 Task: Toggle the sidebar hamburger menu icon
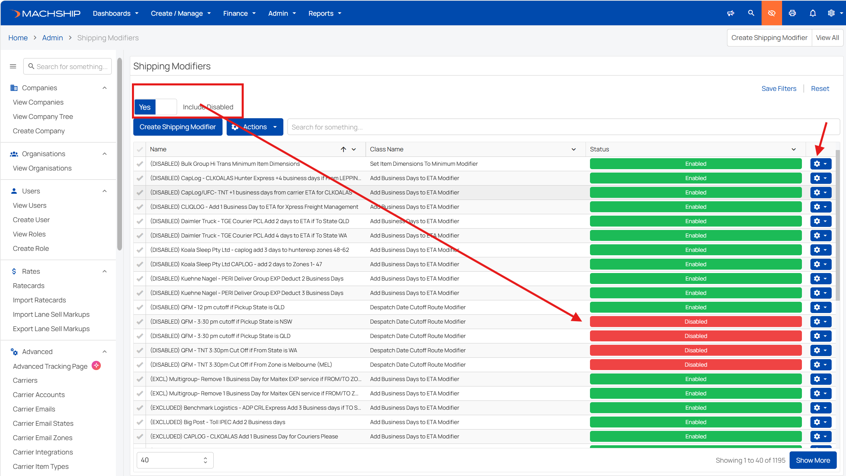click(x=13, y=66)
